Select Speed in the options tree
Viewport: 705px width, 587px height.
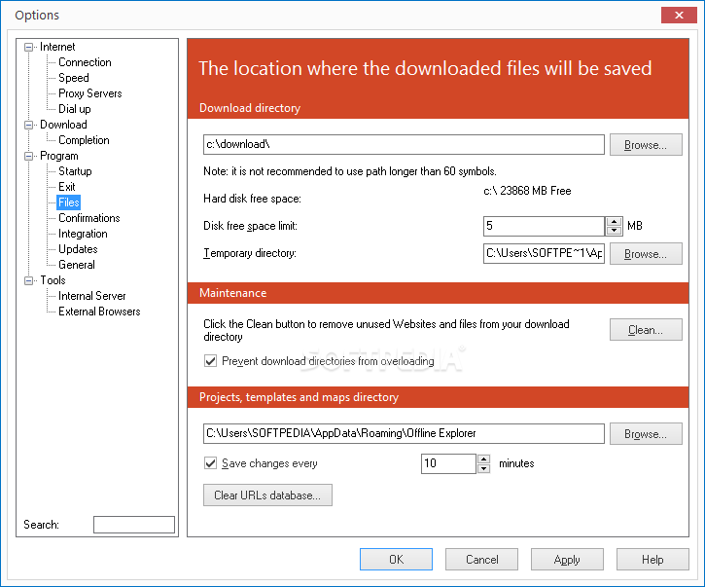coord(74,78)
